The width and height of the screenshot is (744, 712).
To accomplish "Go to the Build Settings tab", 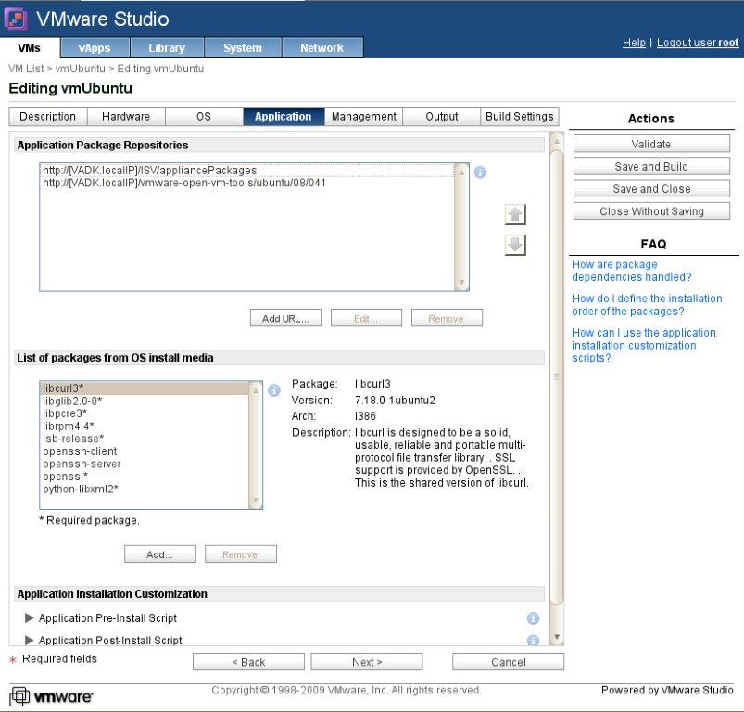I will (520, 116).
